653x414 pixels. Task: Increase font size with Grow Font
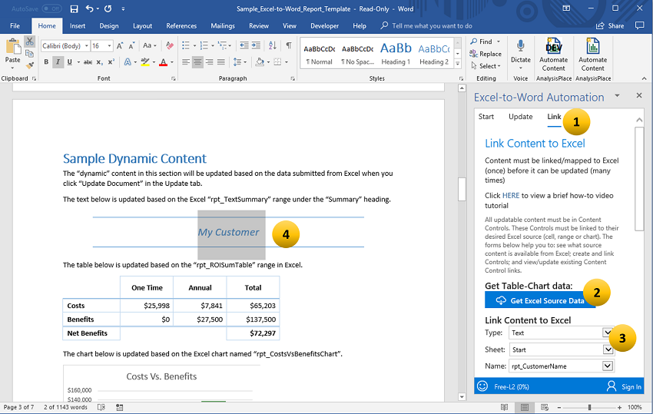pos(120,46)
